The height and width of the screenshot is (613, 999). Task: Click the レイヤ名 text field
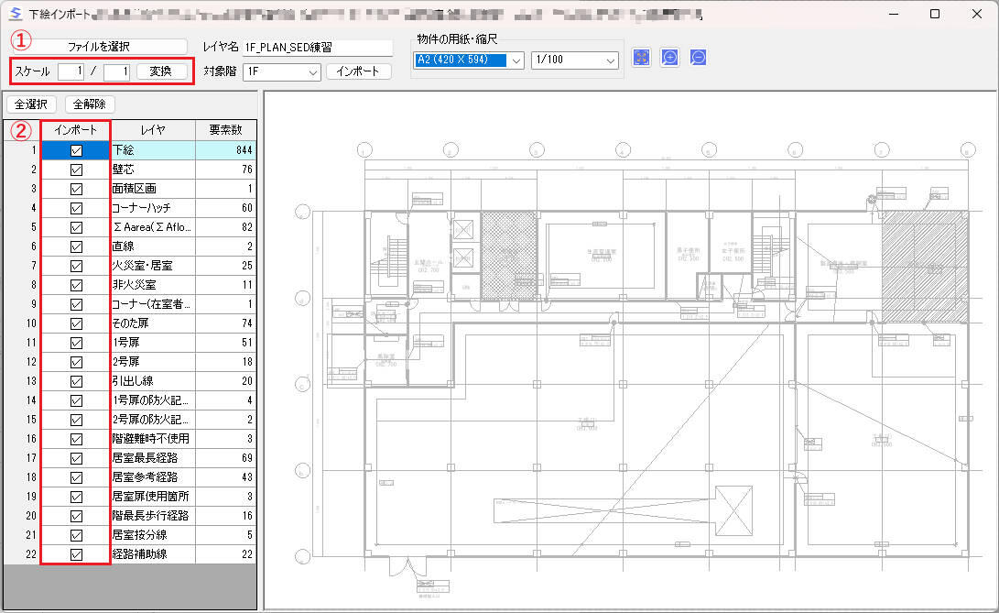[318, 48]
